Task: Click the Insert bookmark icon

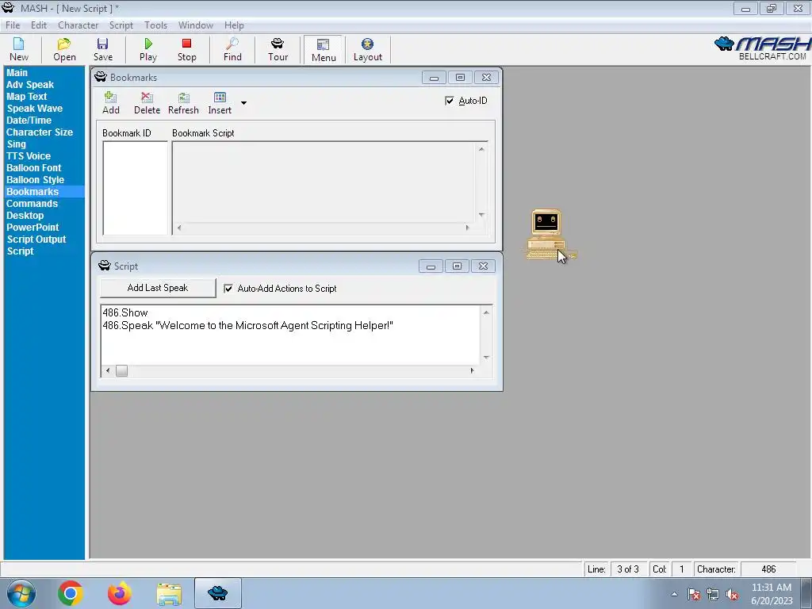Action: [220, 103]
